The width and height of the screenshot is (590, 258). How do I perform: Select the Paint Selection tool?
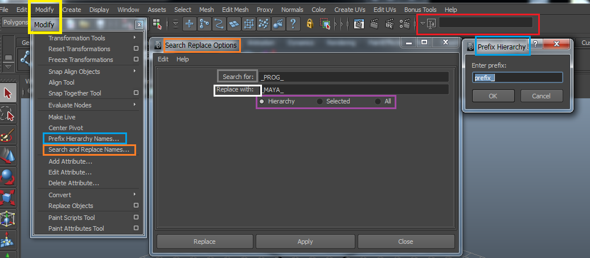(8, 135)
